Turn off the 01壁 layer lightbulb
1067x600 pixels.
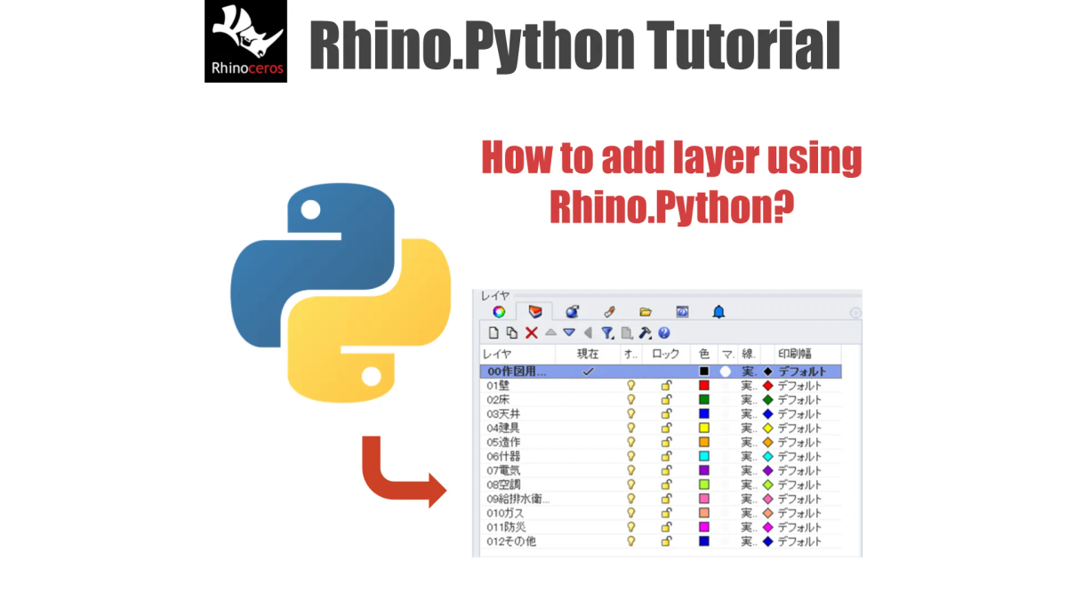[x=631, y=386]
